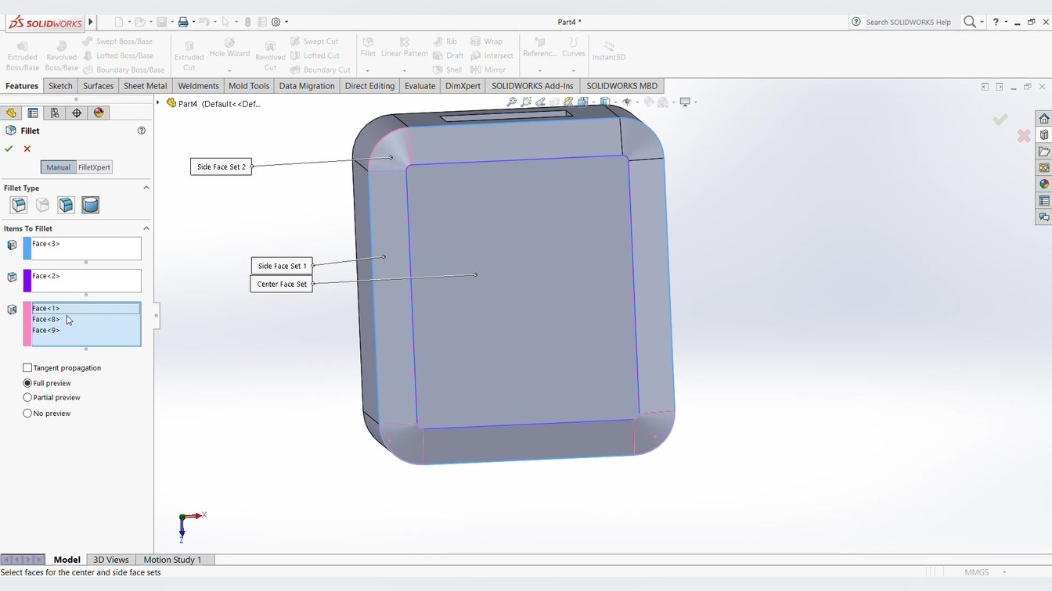This screenshot has width=1052, height=591.
Task: Click the Manual fillet mode button
Action: tap(58, 167)
